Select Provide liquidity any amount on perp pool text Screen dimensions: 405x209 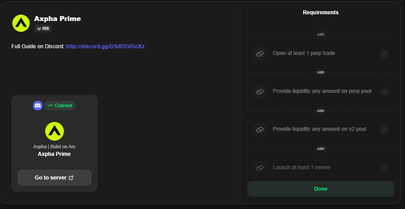click(322, 91)
